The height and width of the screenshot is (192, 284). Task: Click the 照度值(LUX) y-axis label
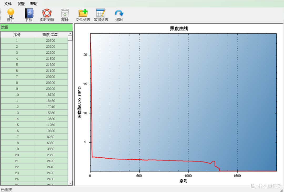pyautogui.click(x=79, y=102)
